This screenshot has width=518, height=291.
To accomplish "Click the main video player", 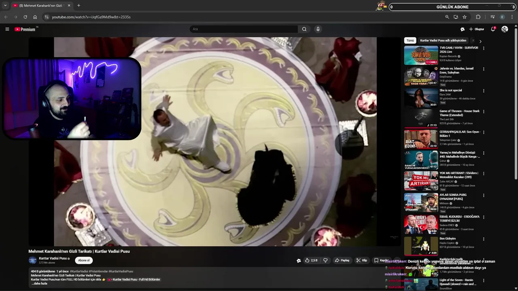I will [215, 141].
